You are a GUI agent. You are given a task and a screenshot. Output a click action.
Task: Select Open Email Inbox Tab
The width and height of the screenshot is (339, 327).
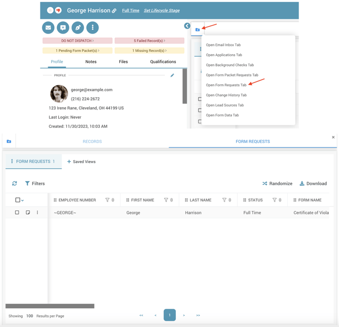click(223, 45)
